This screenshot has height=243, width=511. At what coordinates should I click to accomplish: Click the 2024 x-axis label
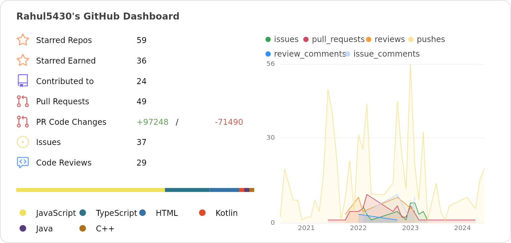(462, 228)
